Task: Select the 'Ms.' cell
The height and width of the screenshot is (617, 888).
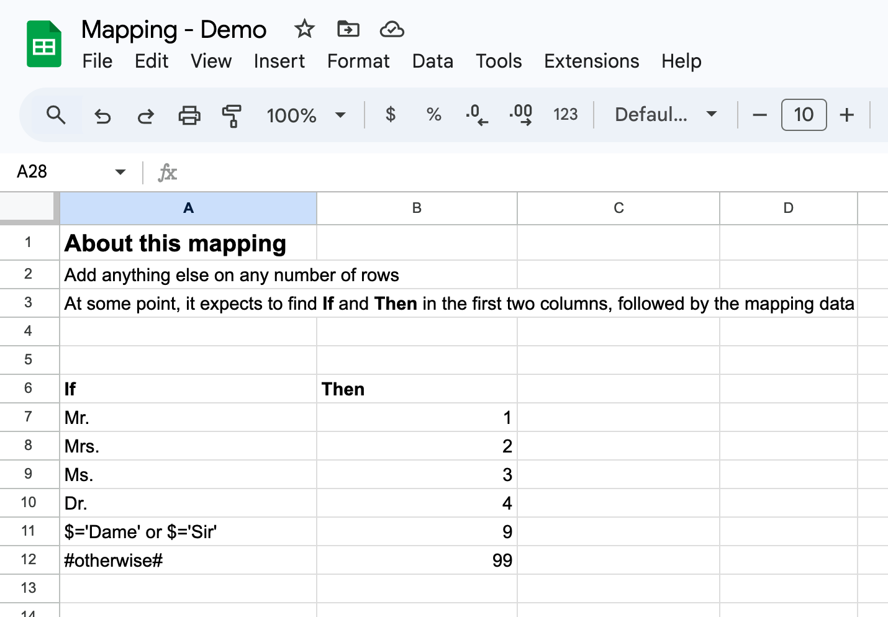Action: coord(188,474)
